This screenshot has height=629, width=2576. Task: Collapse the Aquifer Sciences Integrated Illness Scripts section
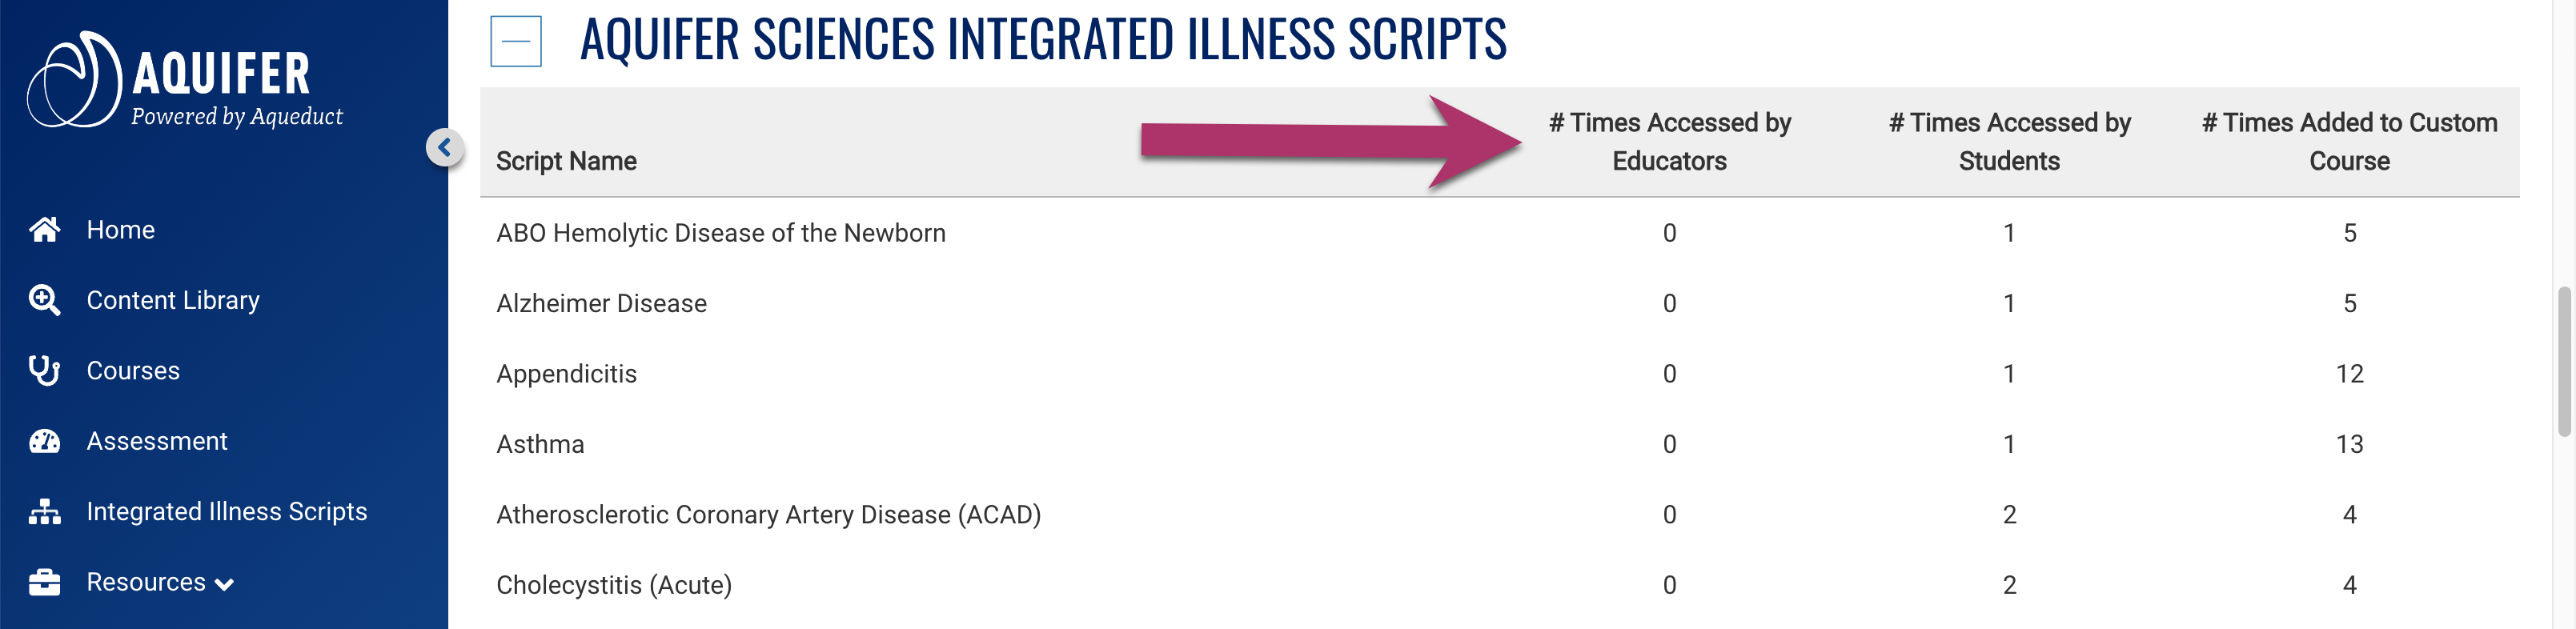[x=515, y=41]
